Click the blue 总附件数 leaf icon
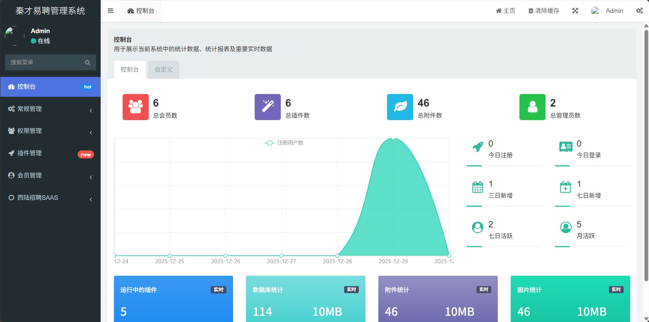 (400, 107)
